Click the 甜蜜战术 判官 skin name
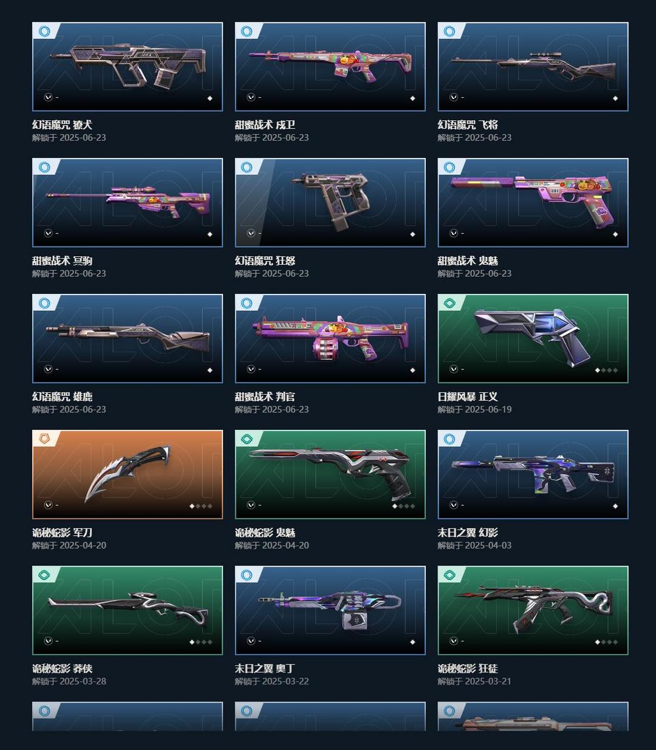This screenshot has height=750, width=656. click(265, 397)
